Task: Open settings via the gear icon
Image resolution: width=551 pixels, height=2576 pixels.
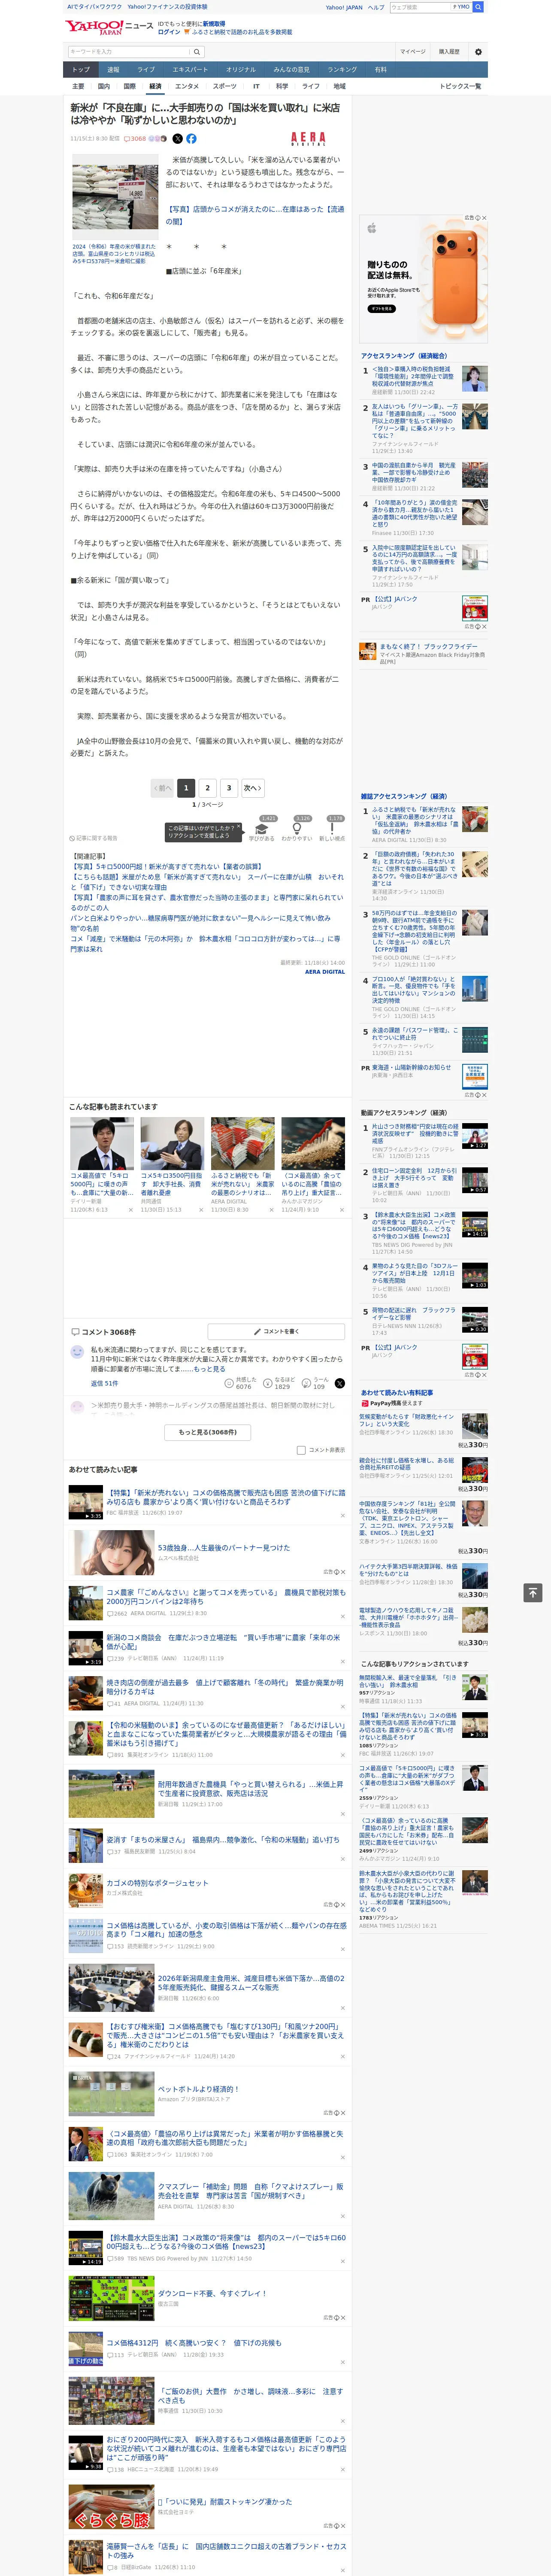Action: click(x=478, y=51)
